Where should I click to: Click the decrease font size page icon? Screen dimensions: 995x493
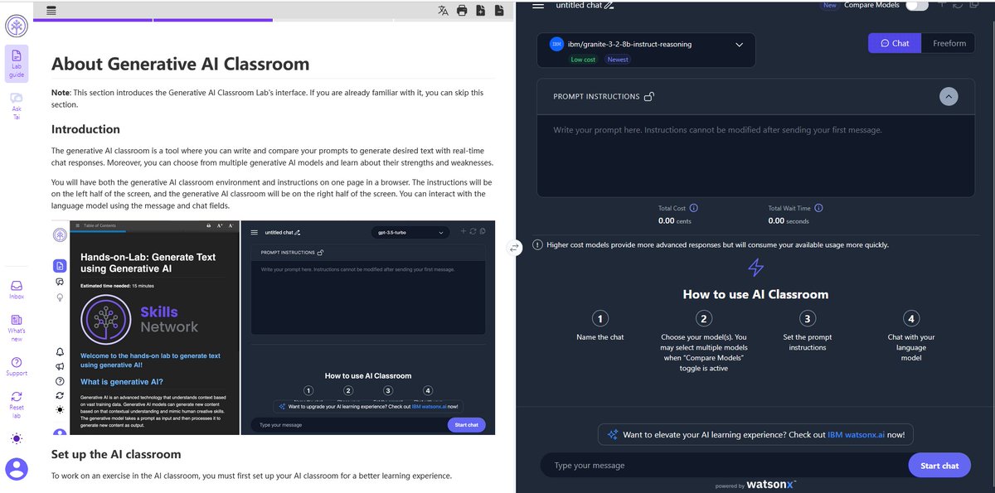coord(498,11)
